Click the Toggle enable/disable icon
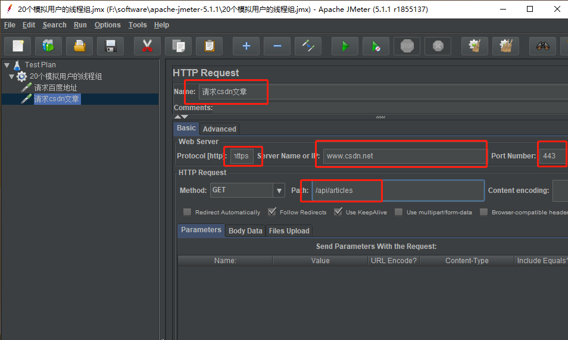 click(x=308, y=46)
